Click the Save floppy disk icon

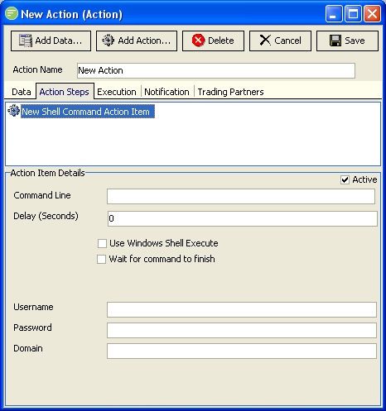(x=335, y=41)
